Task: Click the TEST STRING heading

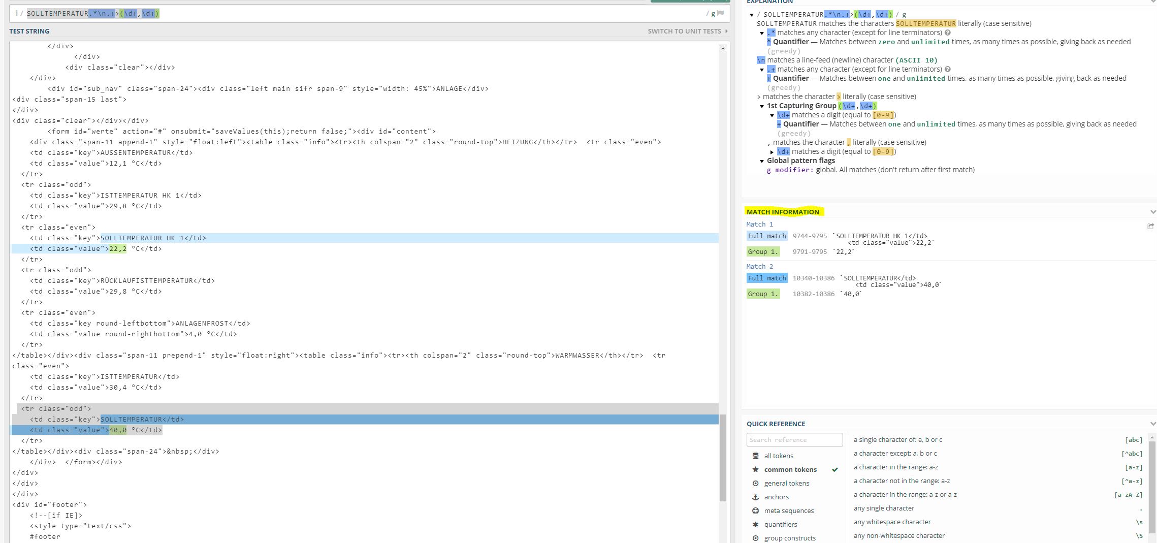Action: (29, 31)
